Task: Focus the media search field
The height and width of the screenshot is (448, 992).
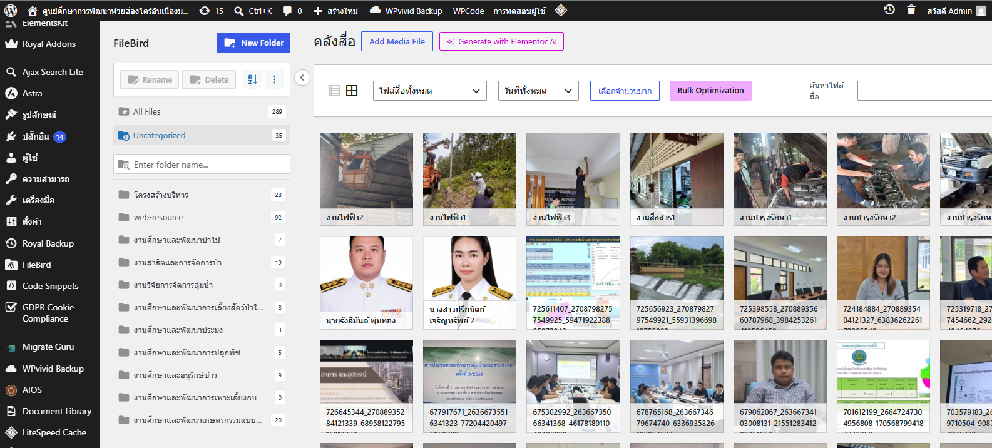Action: point(924,91)
